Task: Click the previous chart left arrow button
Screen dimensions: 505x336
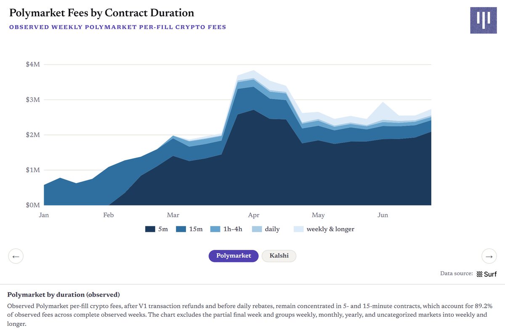Action: pyautogui.click(x=16, y=256)
